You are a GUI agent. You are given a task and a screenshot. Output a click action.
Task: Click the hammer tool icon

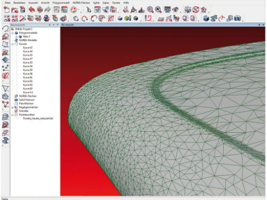click(x=22, y=18)
